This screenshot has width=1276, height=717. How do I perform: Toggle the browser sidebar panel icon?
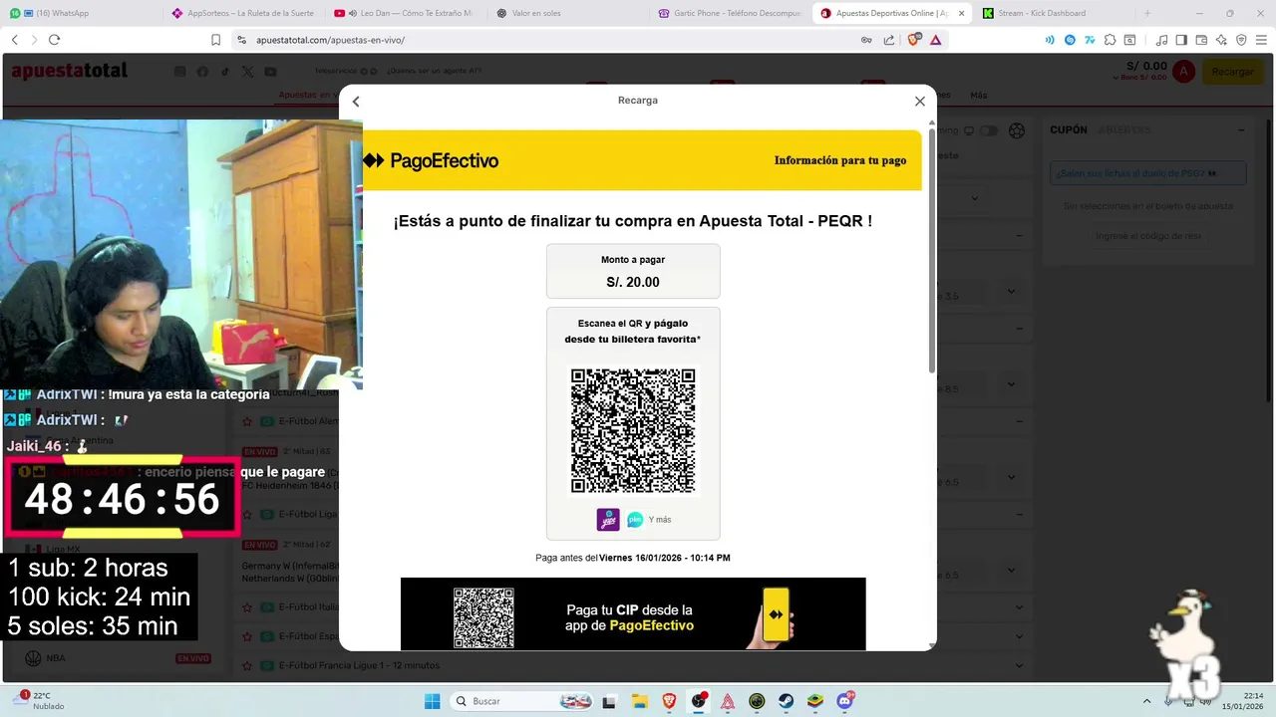point(1181,40)
